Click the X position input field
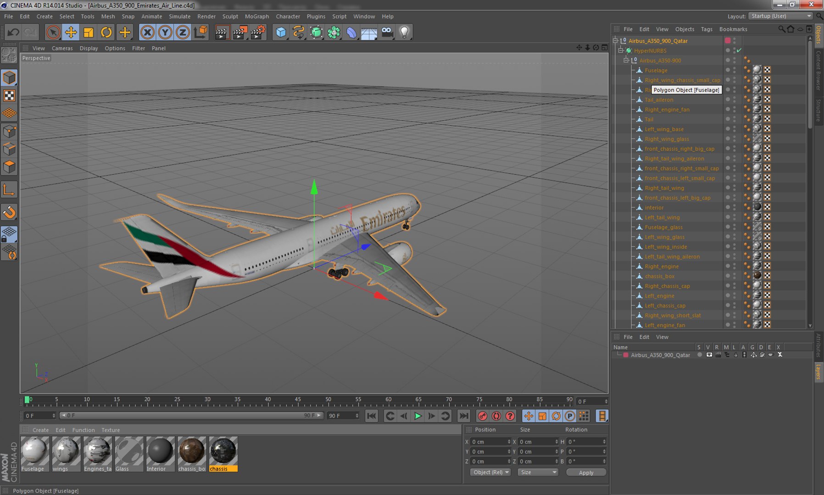824x495 pixels. (490, 442)
